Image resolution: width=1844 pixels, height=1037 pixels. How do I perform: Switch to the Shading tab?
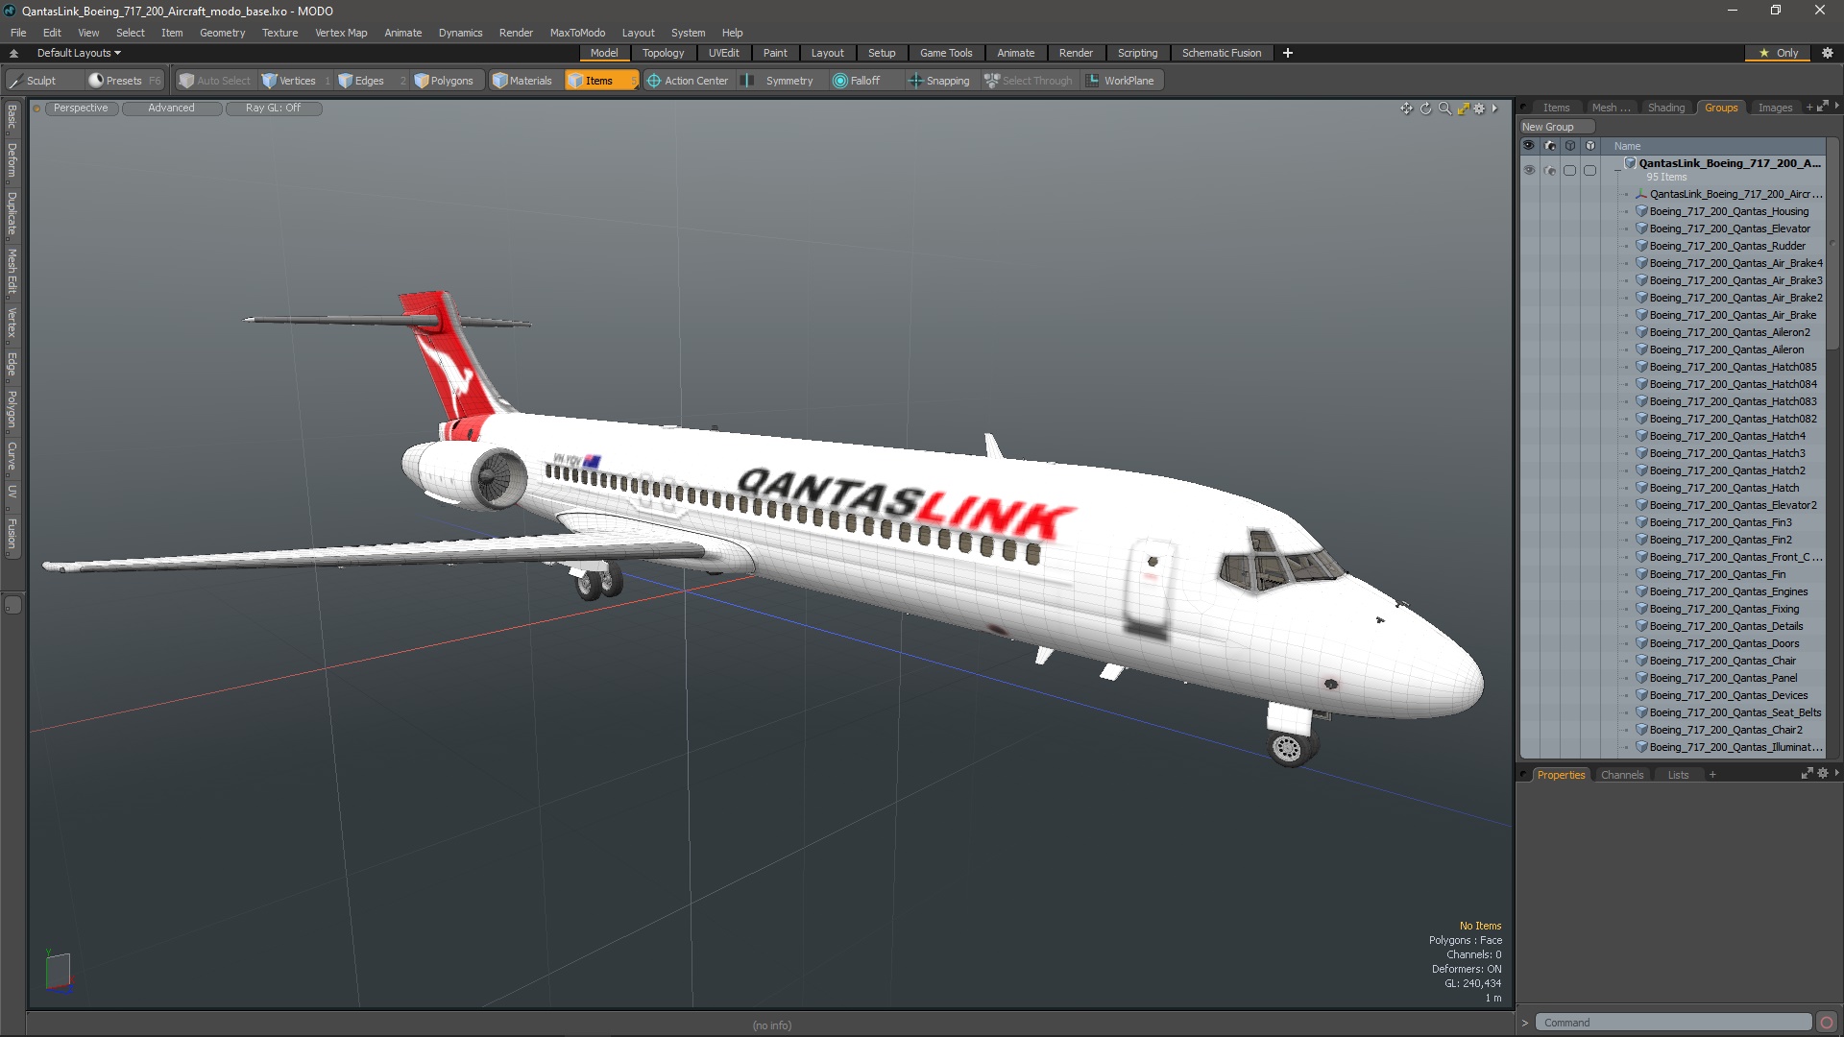tap(1665, 108)
